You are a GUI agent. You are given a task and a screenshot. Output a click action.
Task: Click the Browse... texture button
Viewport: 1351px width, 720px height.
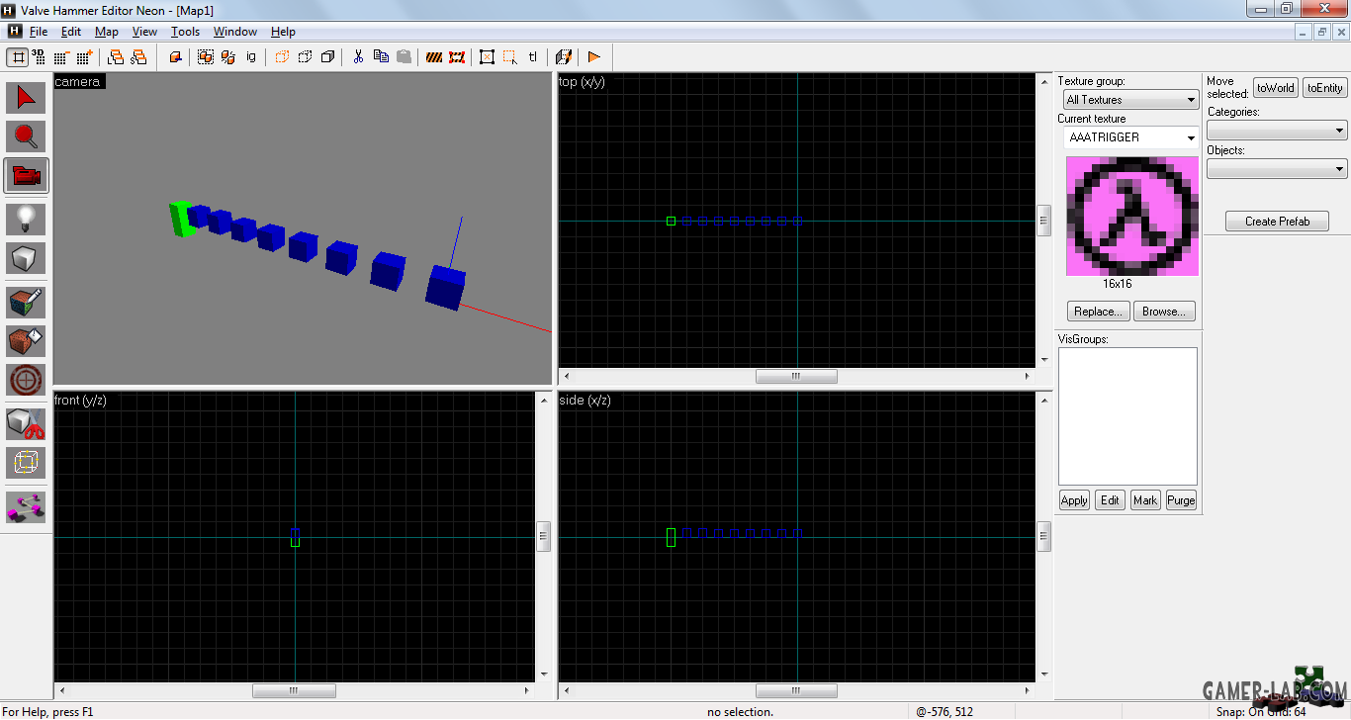tap(1164, 312)
